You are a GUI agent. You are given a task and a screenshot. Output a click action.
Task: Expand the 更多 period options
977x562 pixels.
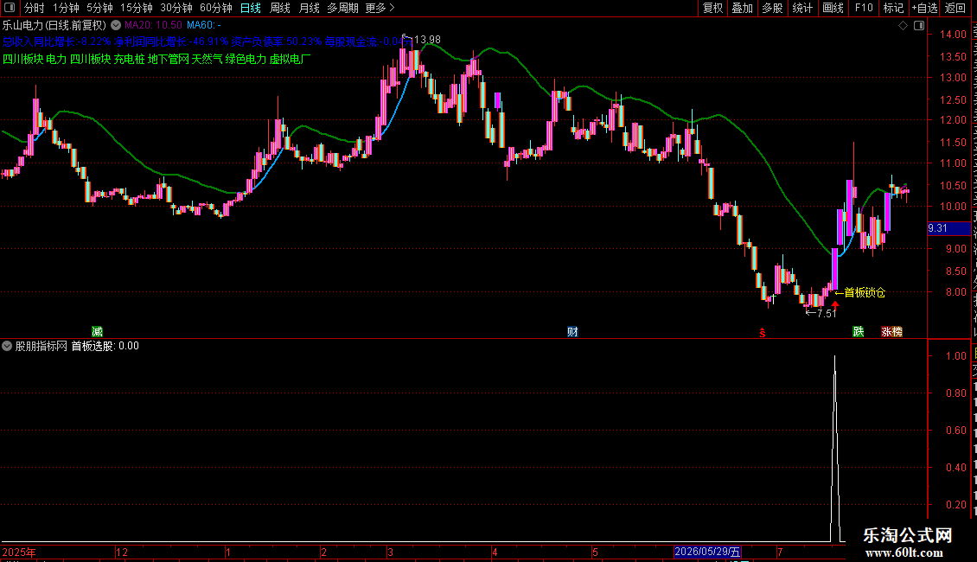pos(380,8)
